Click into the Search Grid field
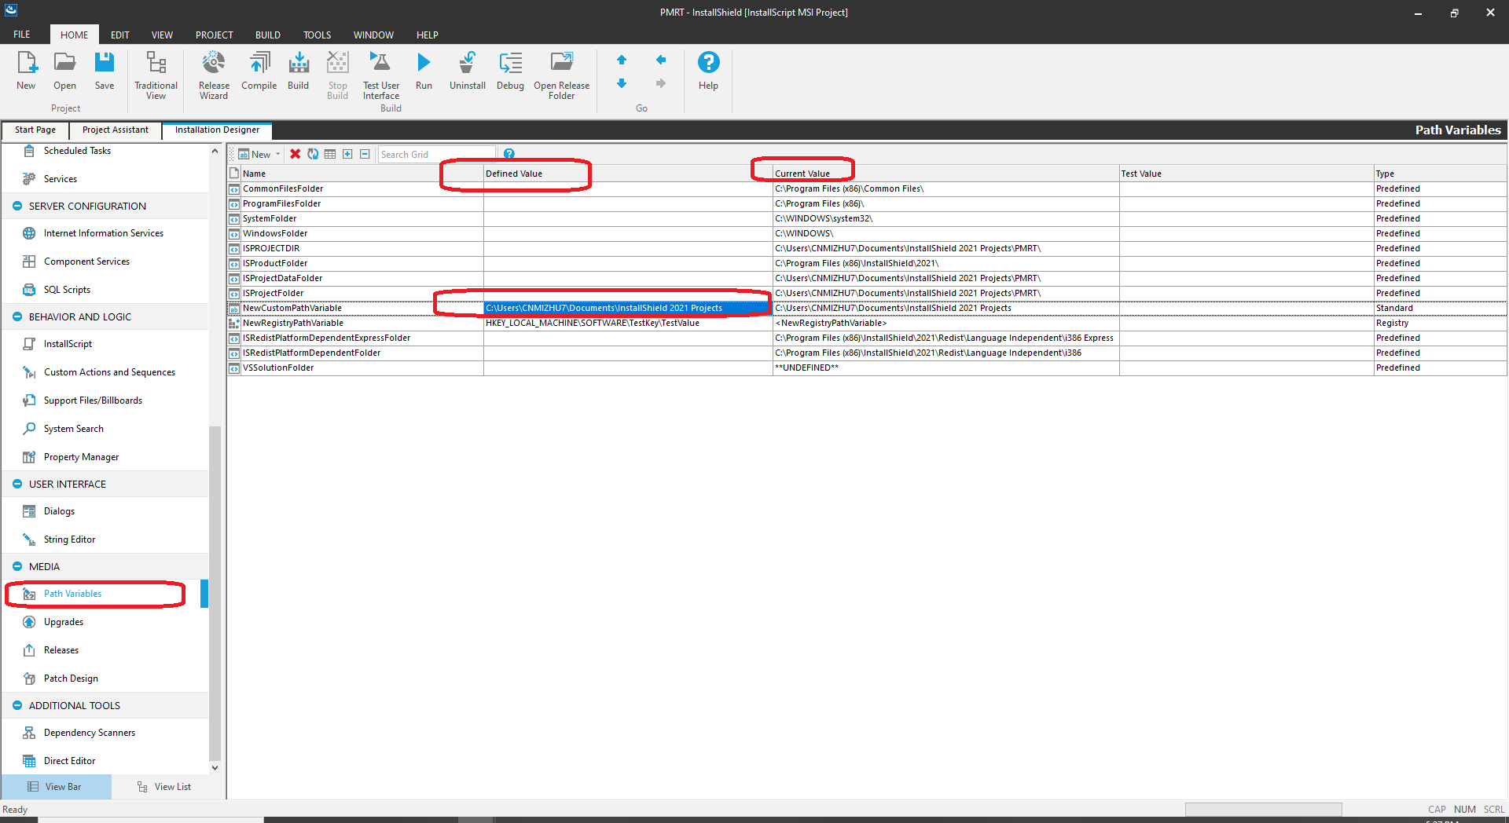The height and width of the screenshot is (823, 1509). coord(437,154)
